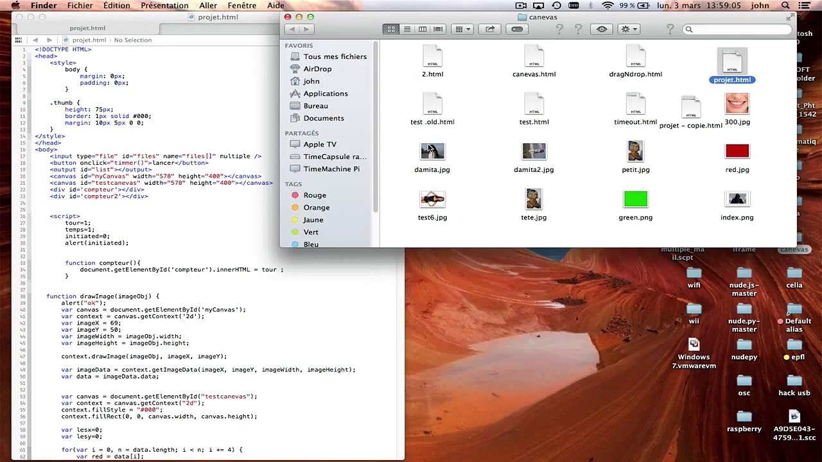Select the Rouge tag in sidebar
Viewport: 822px width, 462px height.
(314, 195)
